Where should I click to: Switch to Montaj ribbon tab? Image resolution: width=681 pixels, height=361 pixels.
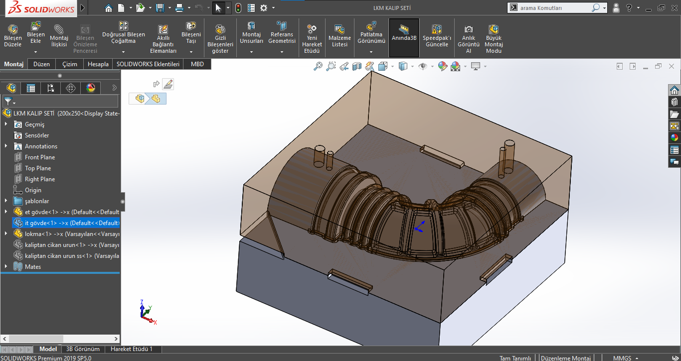point(14,64)
